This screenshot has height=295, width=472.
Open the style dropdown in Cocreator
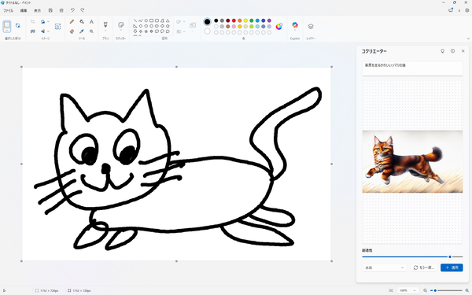[385, 267]
